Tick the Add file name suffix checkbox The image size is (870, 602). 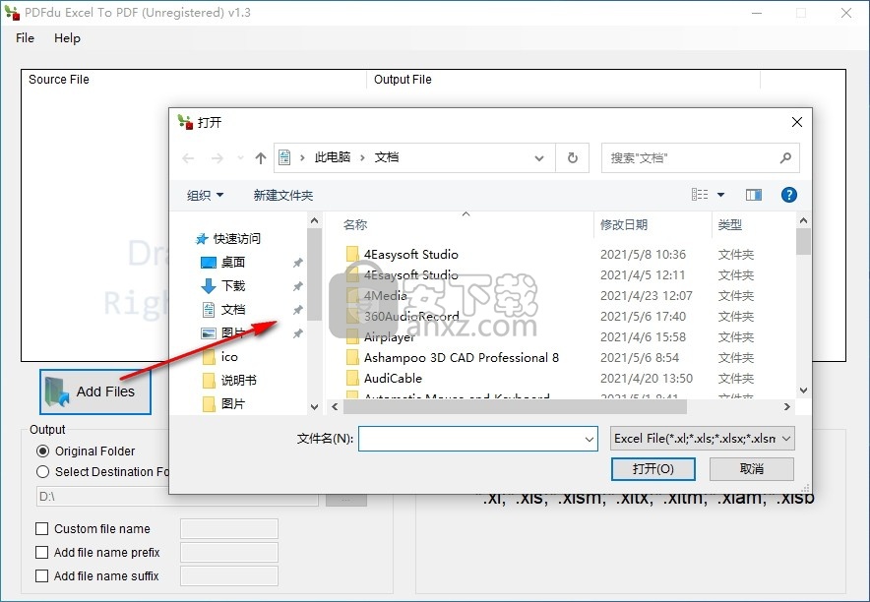click(42, 575)
